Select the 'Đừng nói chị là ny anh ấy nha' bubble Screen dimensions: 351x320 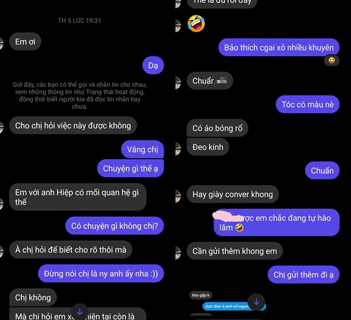point(101,273)
